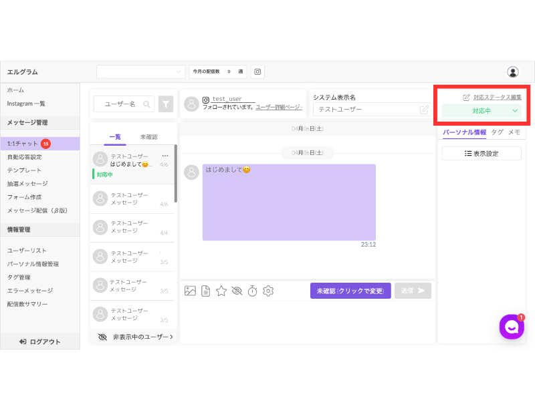
Task: Click the 表示設定 button
Action: (x=481, y=154)
